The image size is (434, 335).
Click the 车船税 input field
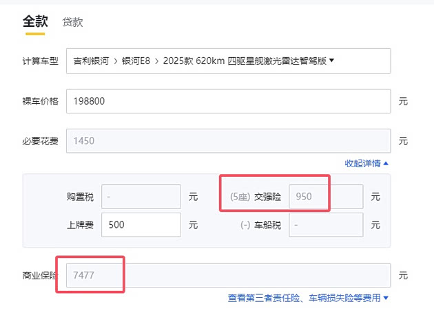pos(325,225)
